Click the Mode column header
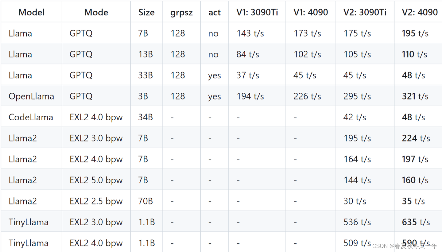 (96, 12)
